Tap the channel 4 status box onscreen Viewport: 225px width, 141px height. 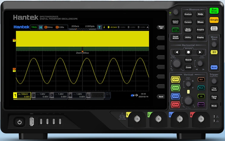pos(77,95)
